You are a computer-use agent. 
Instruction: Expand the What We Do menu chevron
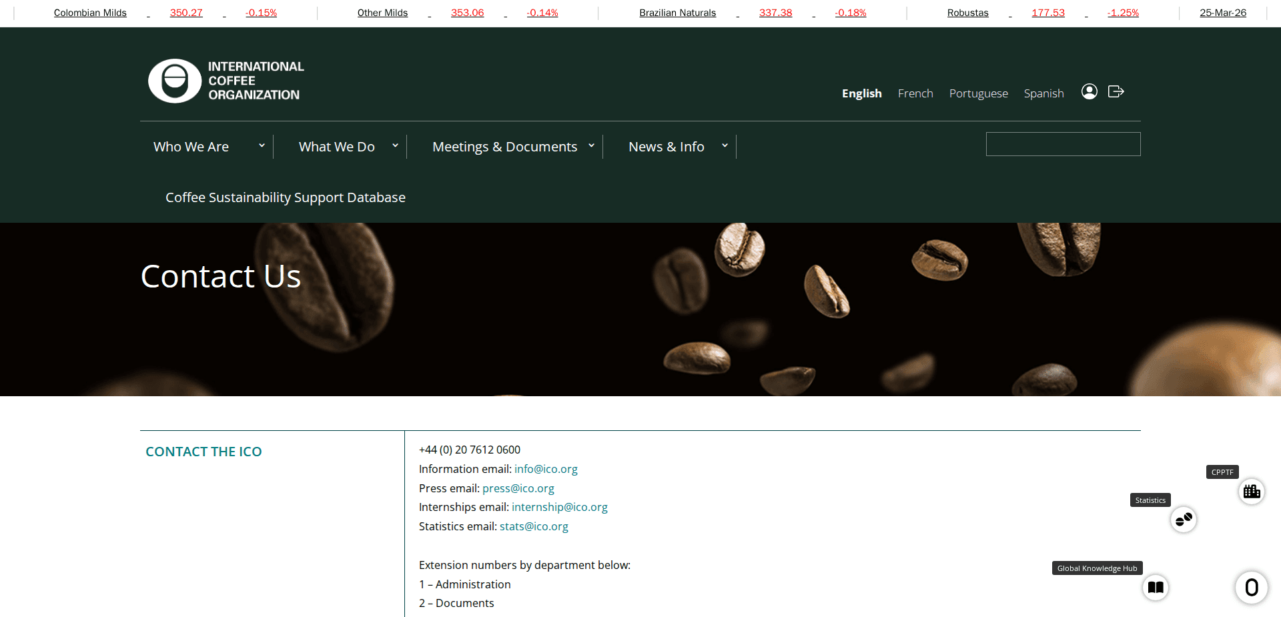coord(395,145)
